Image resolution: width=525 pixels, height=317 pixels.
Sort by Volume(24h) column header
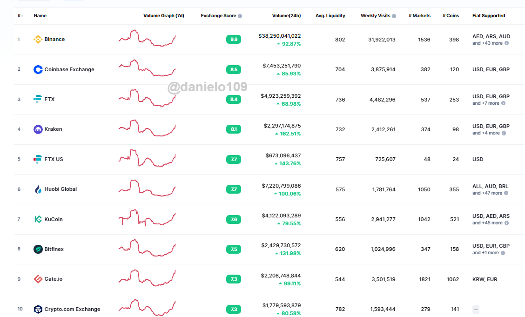286,16
